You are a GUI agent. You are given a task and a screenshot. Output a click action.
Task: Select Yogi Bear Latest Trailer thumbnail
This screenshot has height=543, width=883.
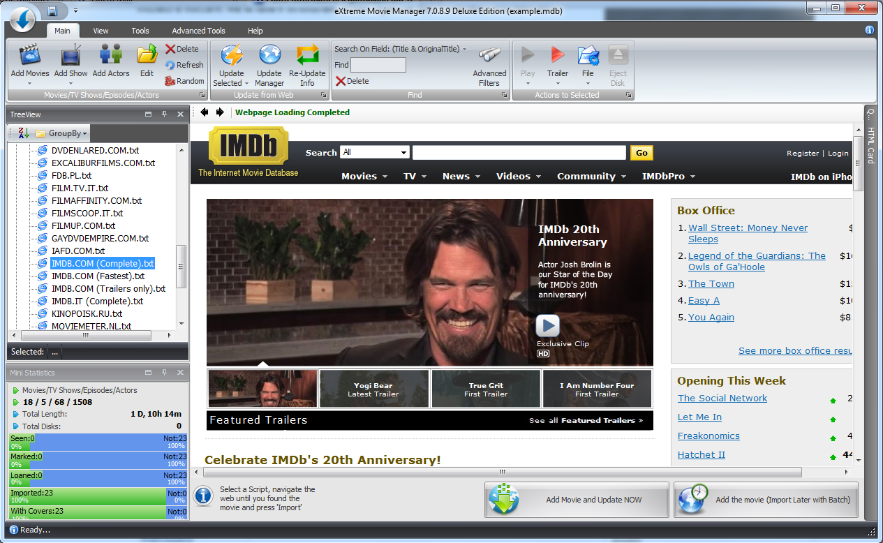373,389
